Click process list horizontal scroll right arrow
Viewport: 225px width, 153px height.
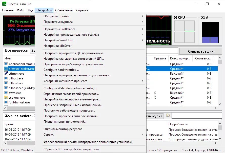pyautogui.click(x=216, y=108)
